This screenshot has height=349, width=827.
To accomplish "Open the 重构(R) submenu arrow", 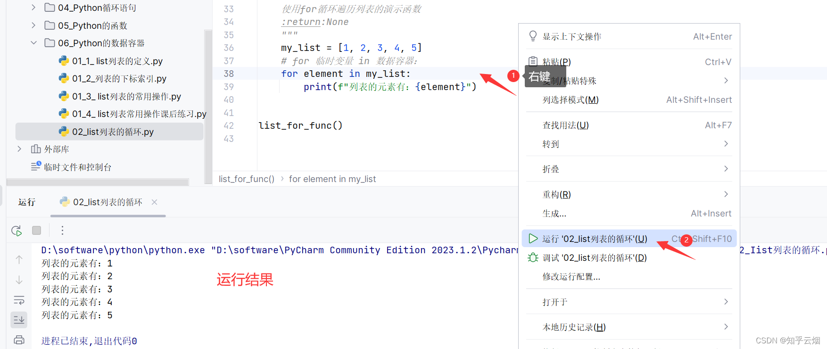I will tap(726, 194).
